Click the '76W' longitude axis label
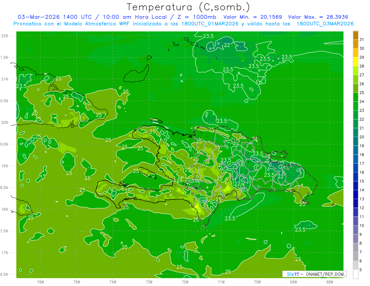 [x=40, y=282]
